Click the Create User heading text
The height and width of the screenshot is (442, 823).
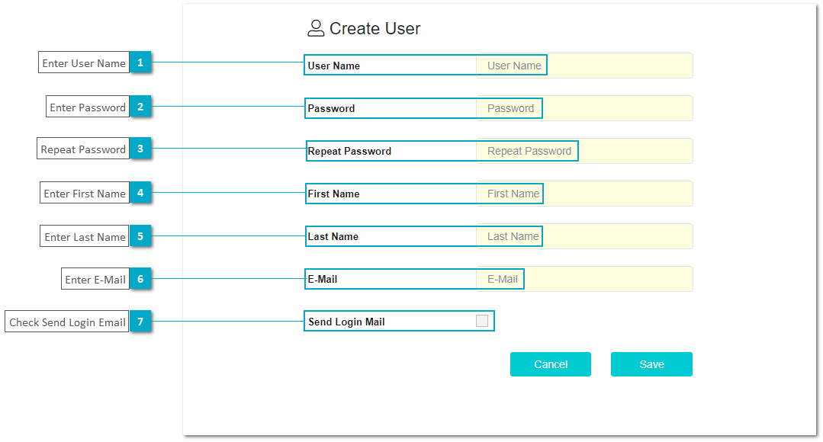pyautogui.click(x=375, y=28)
